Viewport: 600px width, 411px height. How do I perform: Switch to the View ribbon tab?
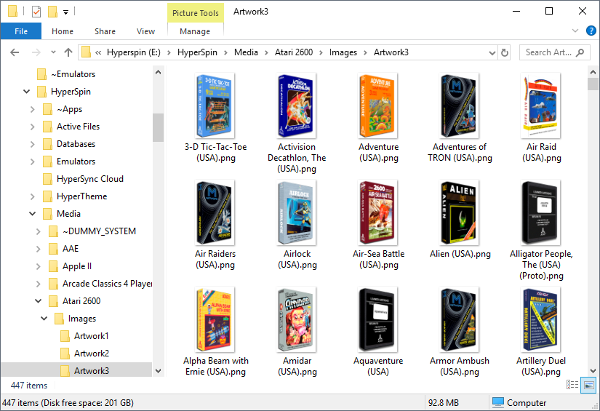tap(145, 31)
